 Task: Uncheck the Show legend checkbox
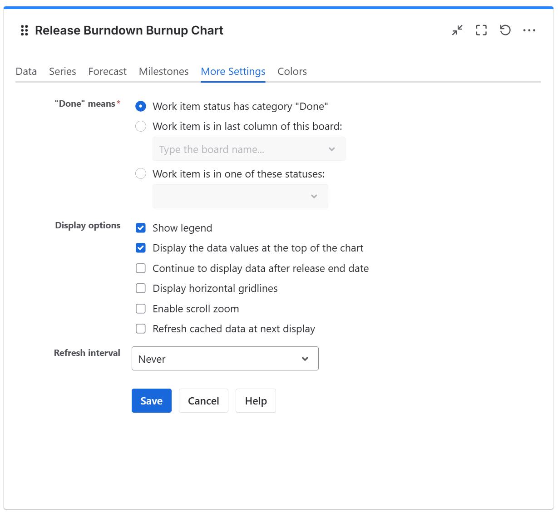tap(141, 228)
